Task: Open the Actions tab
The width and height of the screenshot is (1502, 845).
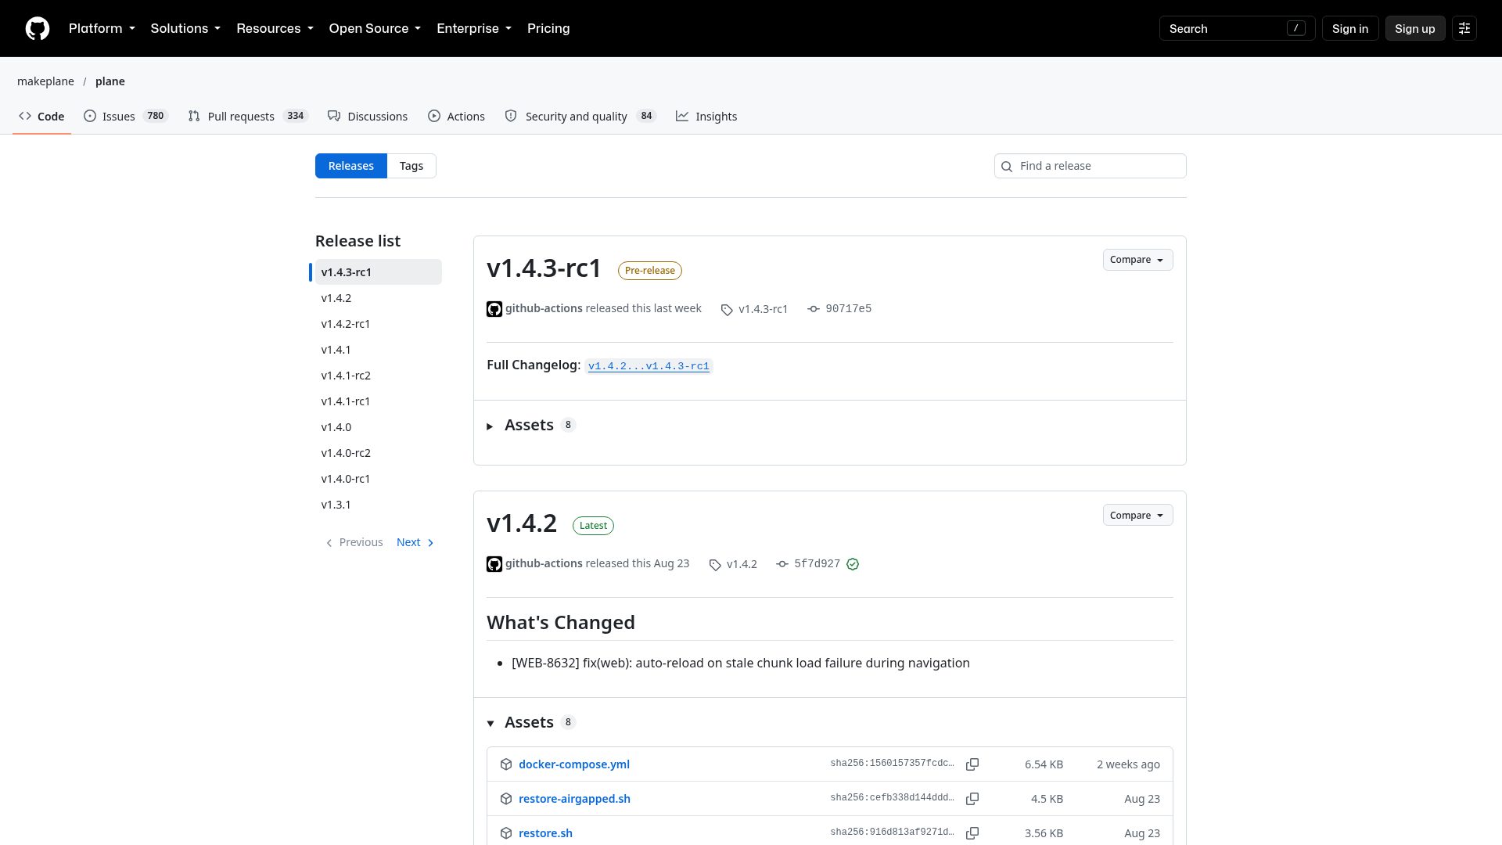Action: (x=457, y=117)
